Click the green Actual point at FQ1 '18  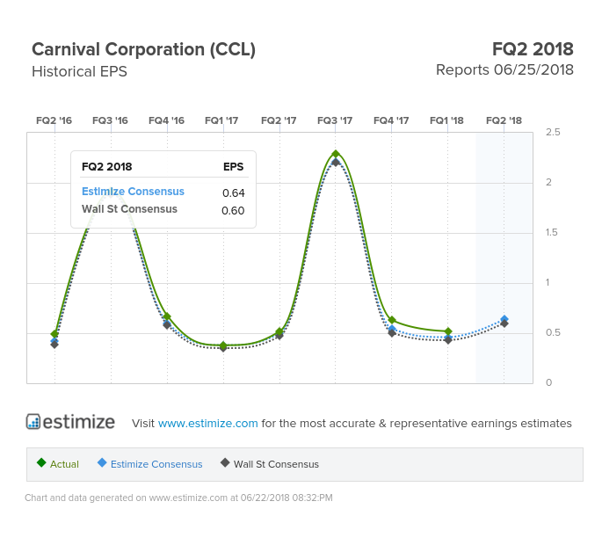coord(448,331)
